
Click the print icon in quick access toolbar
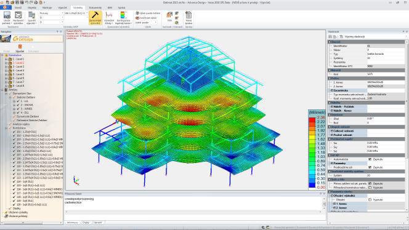[x=36, y=2]
